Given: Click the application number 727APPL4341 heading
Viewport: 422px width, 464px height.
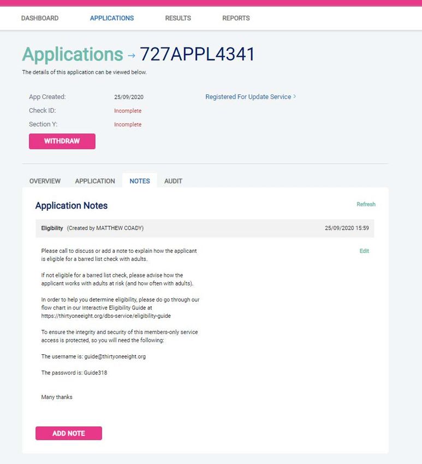Looking at the screenshot, I should [197, 54].
